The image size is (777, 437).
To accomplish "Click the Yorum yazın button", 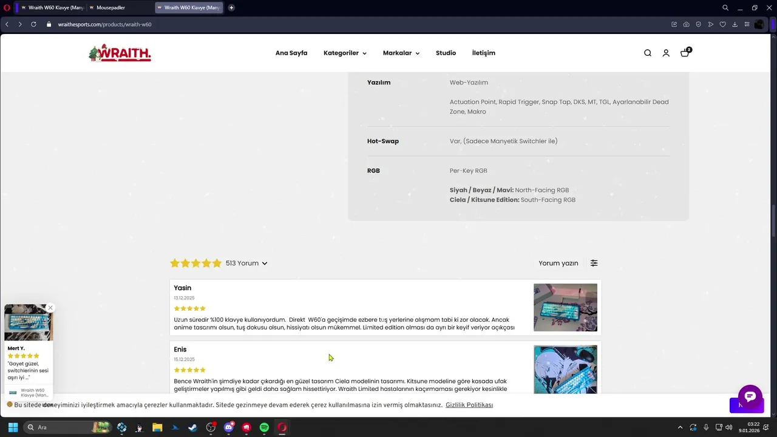I will coord(558,263).
